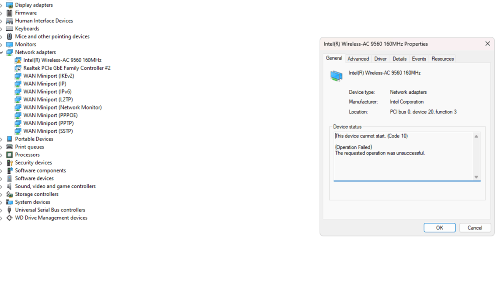Click the Human Interface Devices icon

10,21
